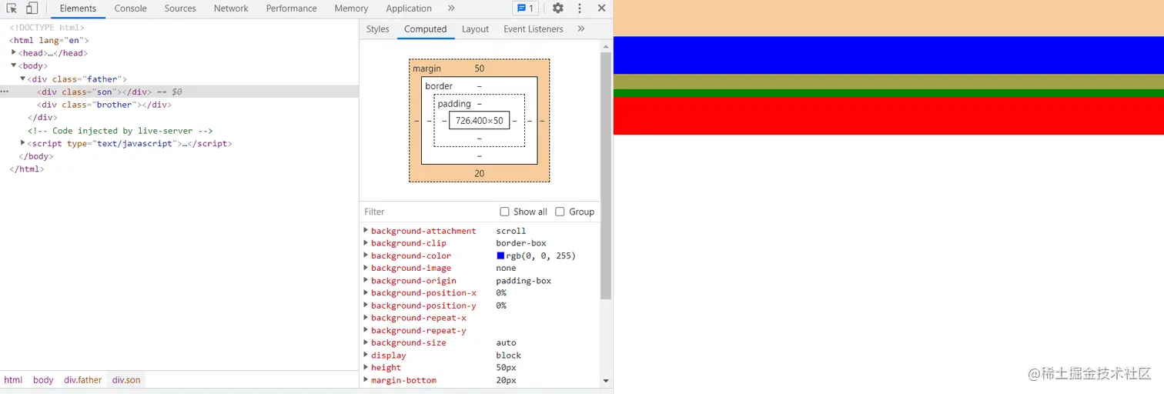This screenshot has width=1164, height=394.
Task: Expand the background-size property
Action: click(x=365, y=342)
